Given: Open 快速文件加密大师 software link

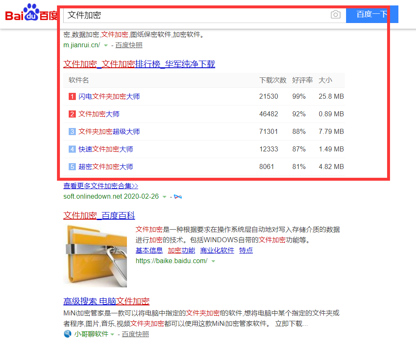Looking at the screenshot, I should pos(106,149).
